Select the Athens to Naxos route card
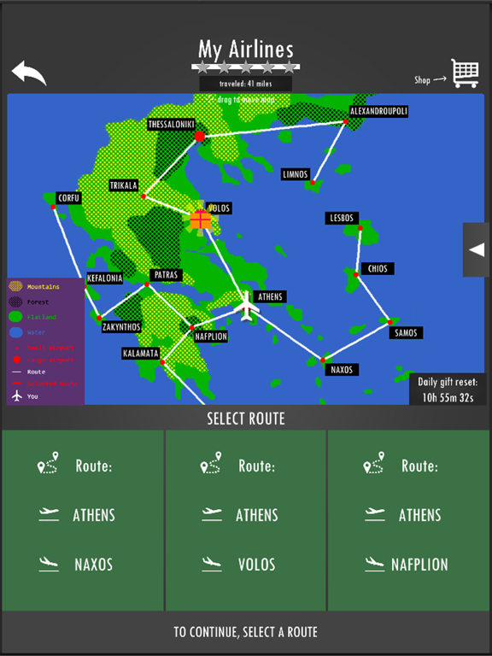 (x=82, y=520)
